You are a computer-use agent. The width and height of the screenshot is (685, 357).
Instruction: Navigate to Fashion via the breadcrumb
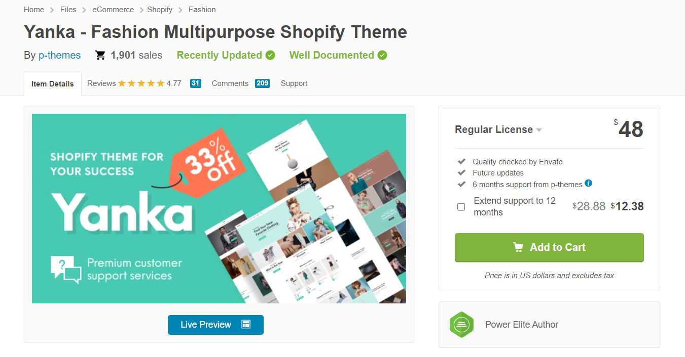pyautogui.click(x=202, y=9)
